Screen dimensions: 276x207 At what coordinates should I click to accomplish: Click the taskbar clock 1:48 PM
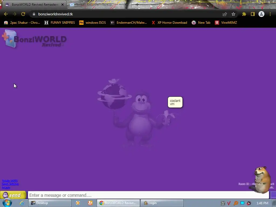[262, 203]
